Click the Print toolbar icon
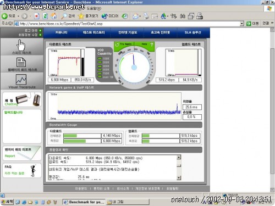Screen dimensions: 275x206 tap(146, 16)
